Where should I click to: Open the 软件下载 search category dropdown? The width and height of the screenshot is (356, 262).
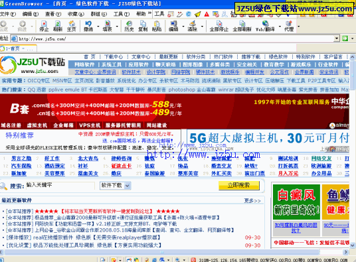click(x=116, y=186)
